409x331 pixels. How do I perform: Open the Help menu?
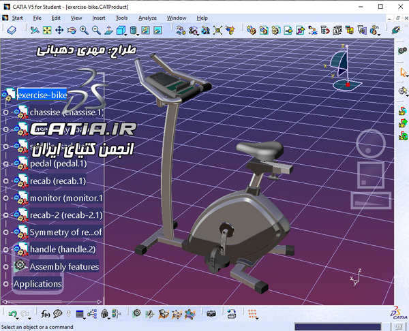[x=202, y=18]
